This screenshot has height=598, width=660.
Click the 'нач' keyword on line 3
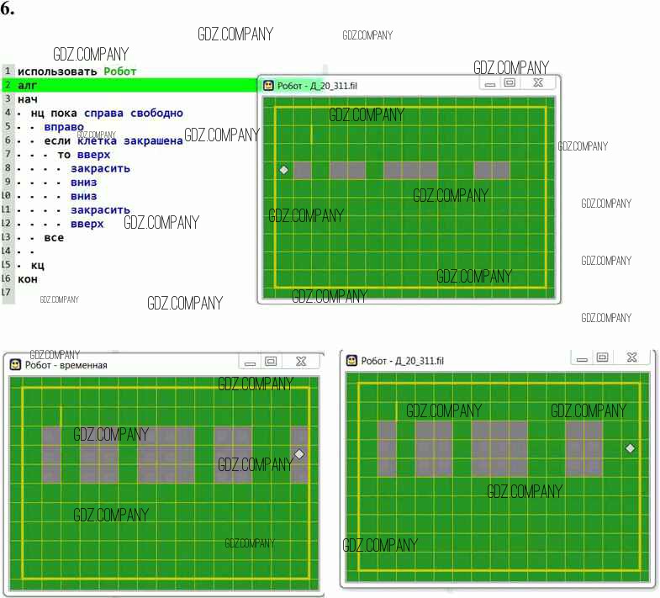pyautogui.click(x=28, y=99)
